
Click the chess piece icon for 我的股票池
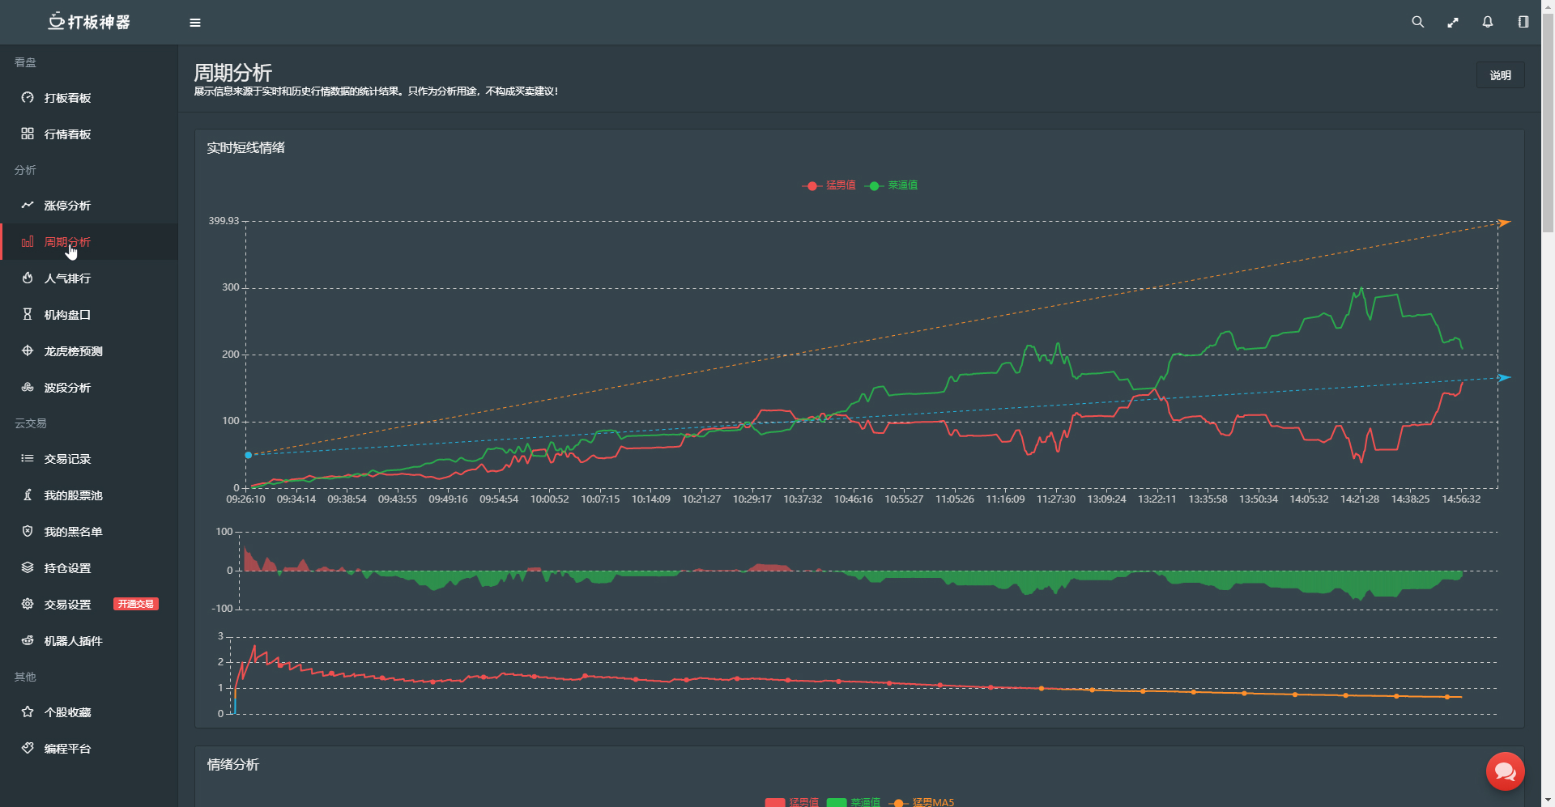coord(28,495)
